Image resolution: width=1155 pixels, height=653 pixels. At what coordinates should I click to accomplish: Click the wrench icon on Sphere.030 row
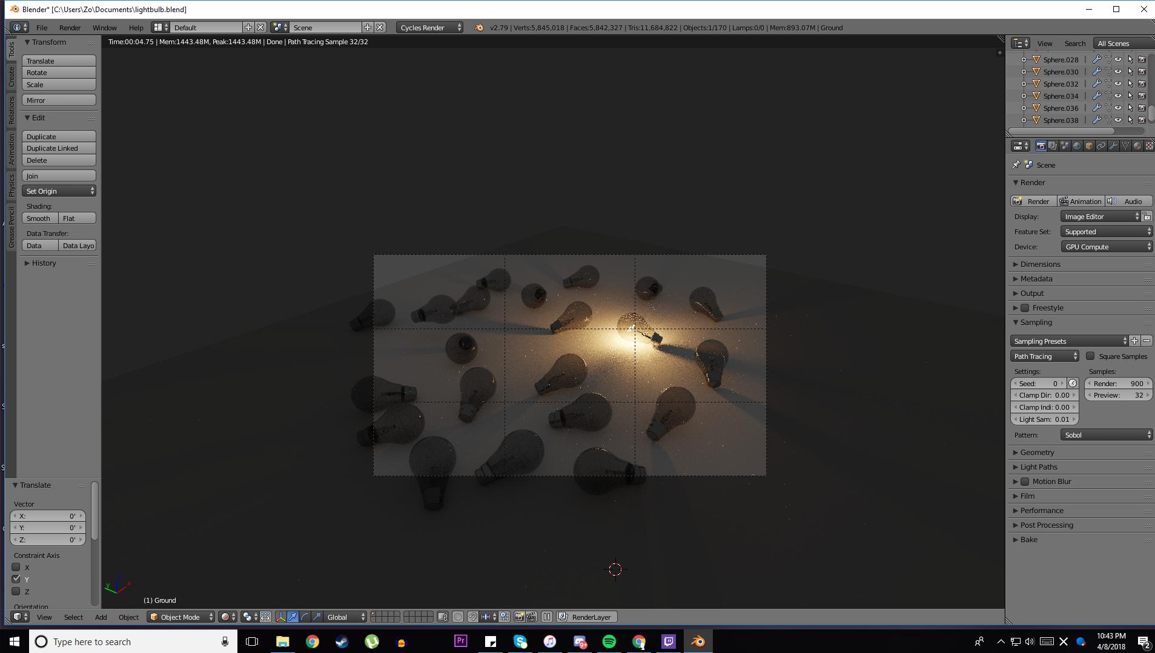point(1096,71)
